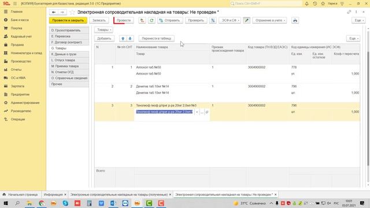Select the Прочее section
Image resolution: width=370 pixels, height=208 pixels.
69,84
